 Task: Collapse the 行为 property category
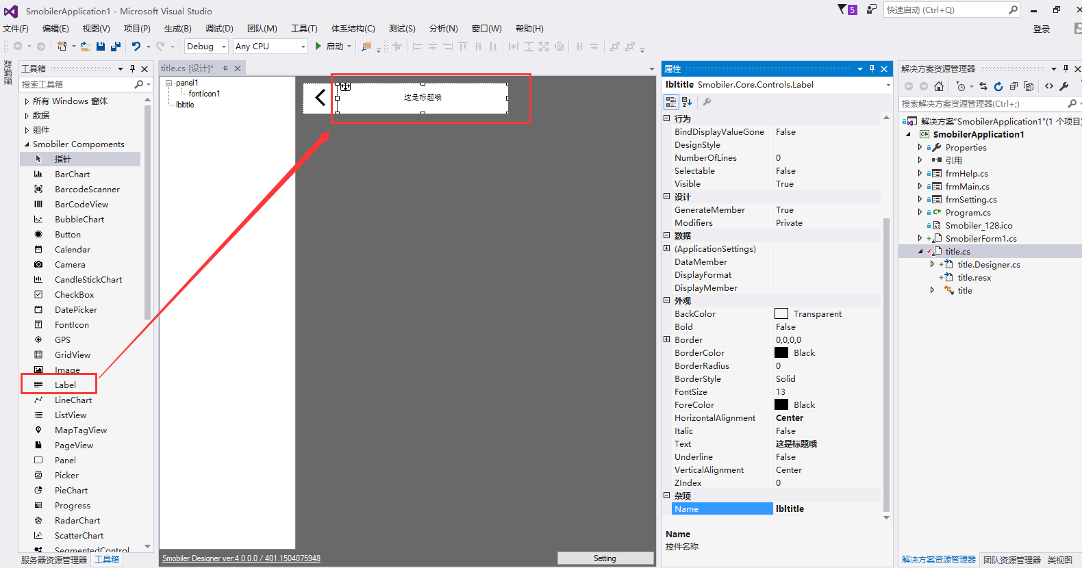pyautogui.click(x=666, y=118)
